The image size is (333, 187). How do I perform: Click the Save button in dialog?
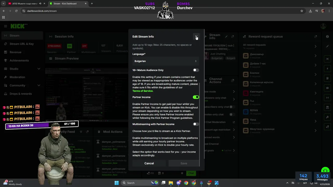pos(184,163)
